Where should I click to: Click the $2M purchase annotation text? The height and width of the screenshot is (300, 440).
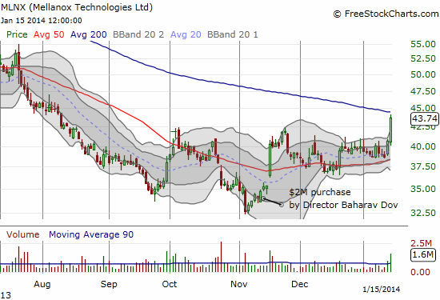(320, 192)
